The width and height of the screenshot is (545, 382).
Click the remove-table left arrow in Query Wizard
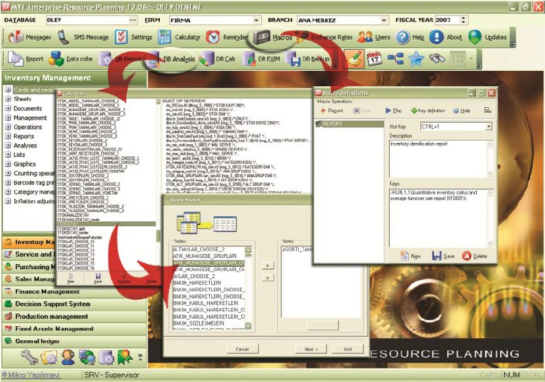267,278
